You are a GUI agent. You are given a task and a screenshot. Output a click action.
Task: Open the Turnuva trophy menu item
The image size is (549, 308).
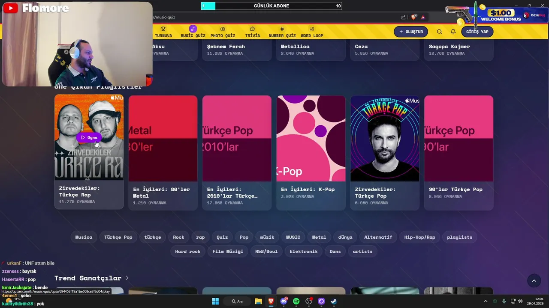163,32
